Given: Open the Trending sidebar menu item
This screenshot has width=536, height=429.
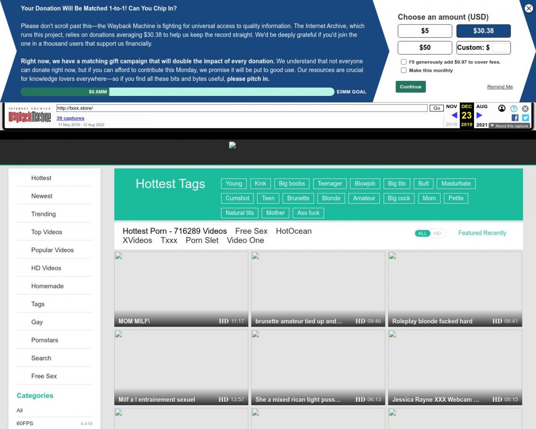Looking at the screenshot, I should click(x=43, y=214).
